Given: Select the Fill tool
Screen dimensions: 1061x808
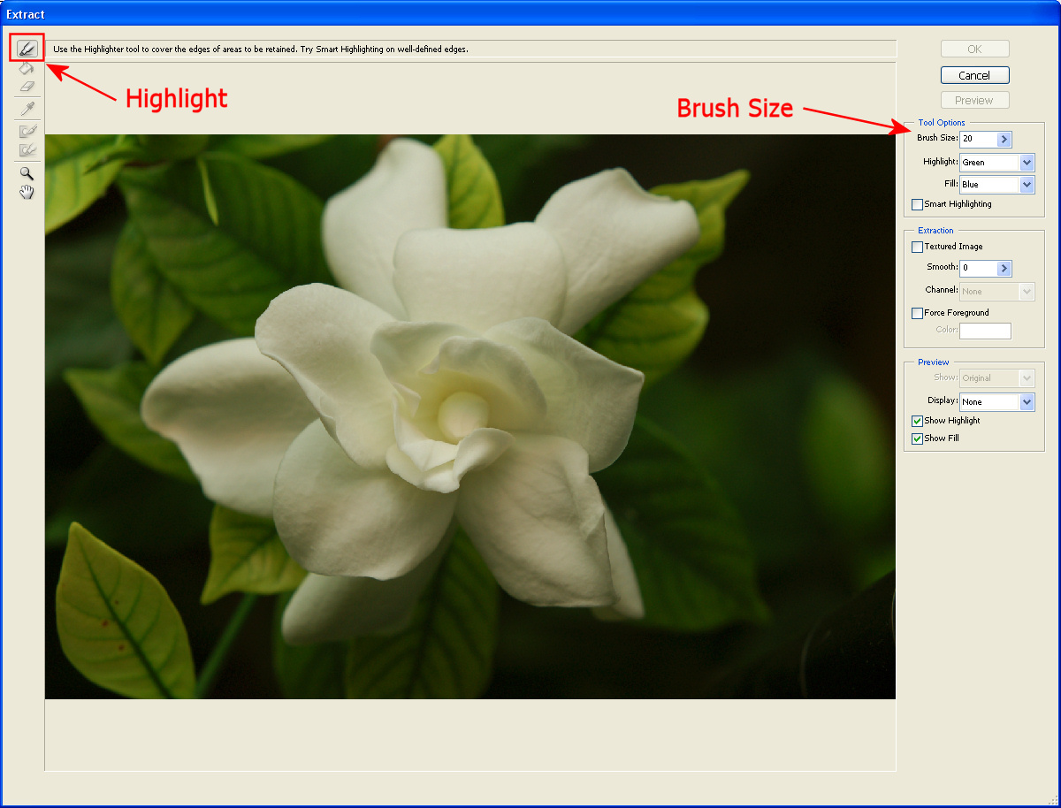Looking at the screenshot, I should click(x=27, y=67).
